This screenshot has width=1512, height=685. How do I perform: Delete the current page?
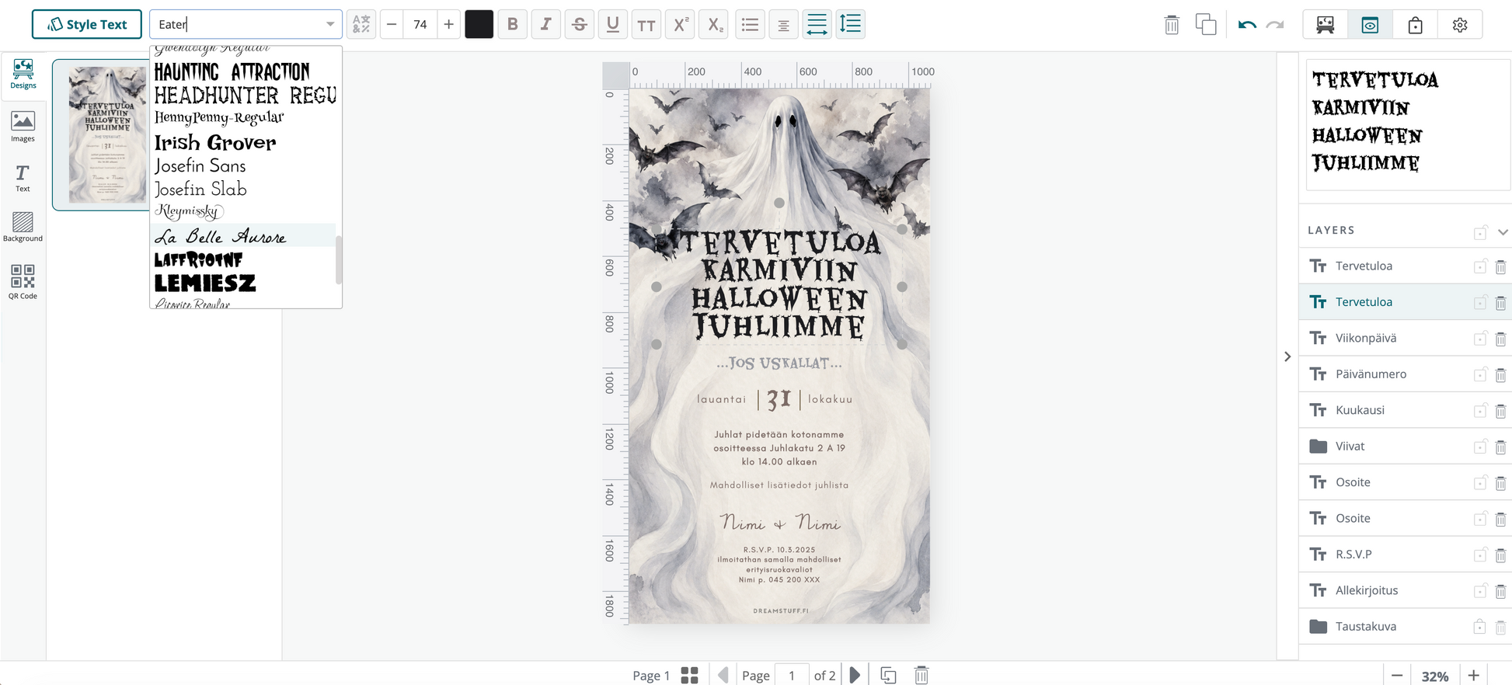[921, 675]
